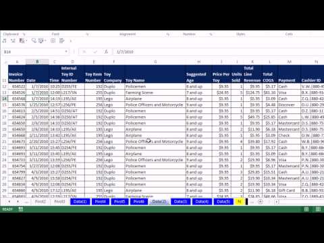
Task: Switch to Page Layout view in status bar
Action: pyautogui.click(x=318, y=209)
